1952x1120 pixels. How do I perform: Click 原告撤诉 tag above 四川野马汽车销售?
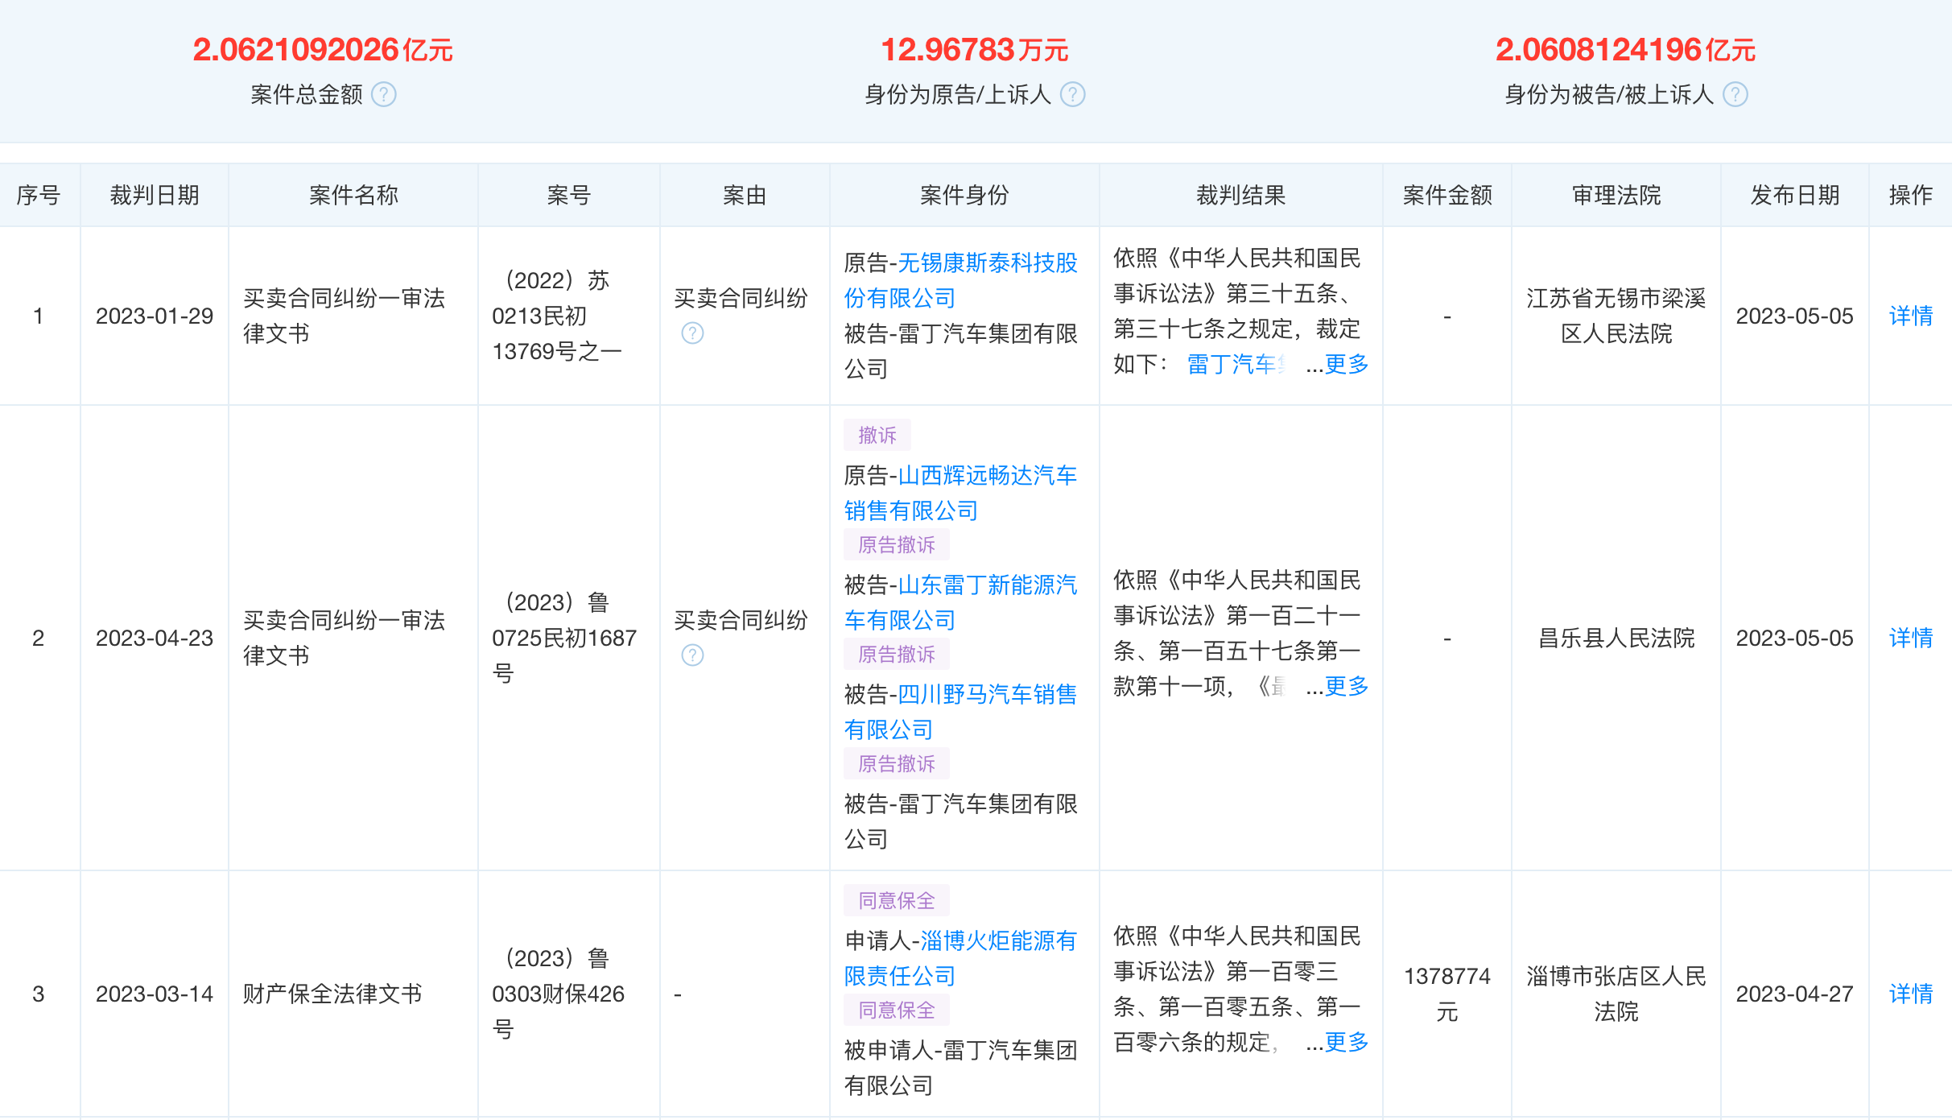897,654
